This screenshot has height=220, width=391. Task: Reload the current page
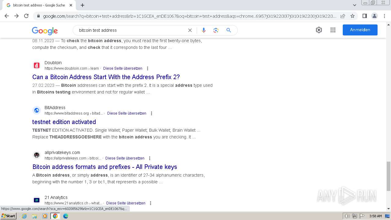coord(26,16)
